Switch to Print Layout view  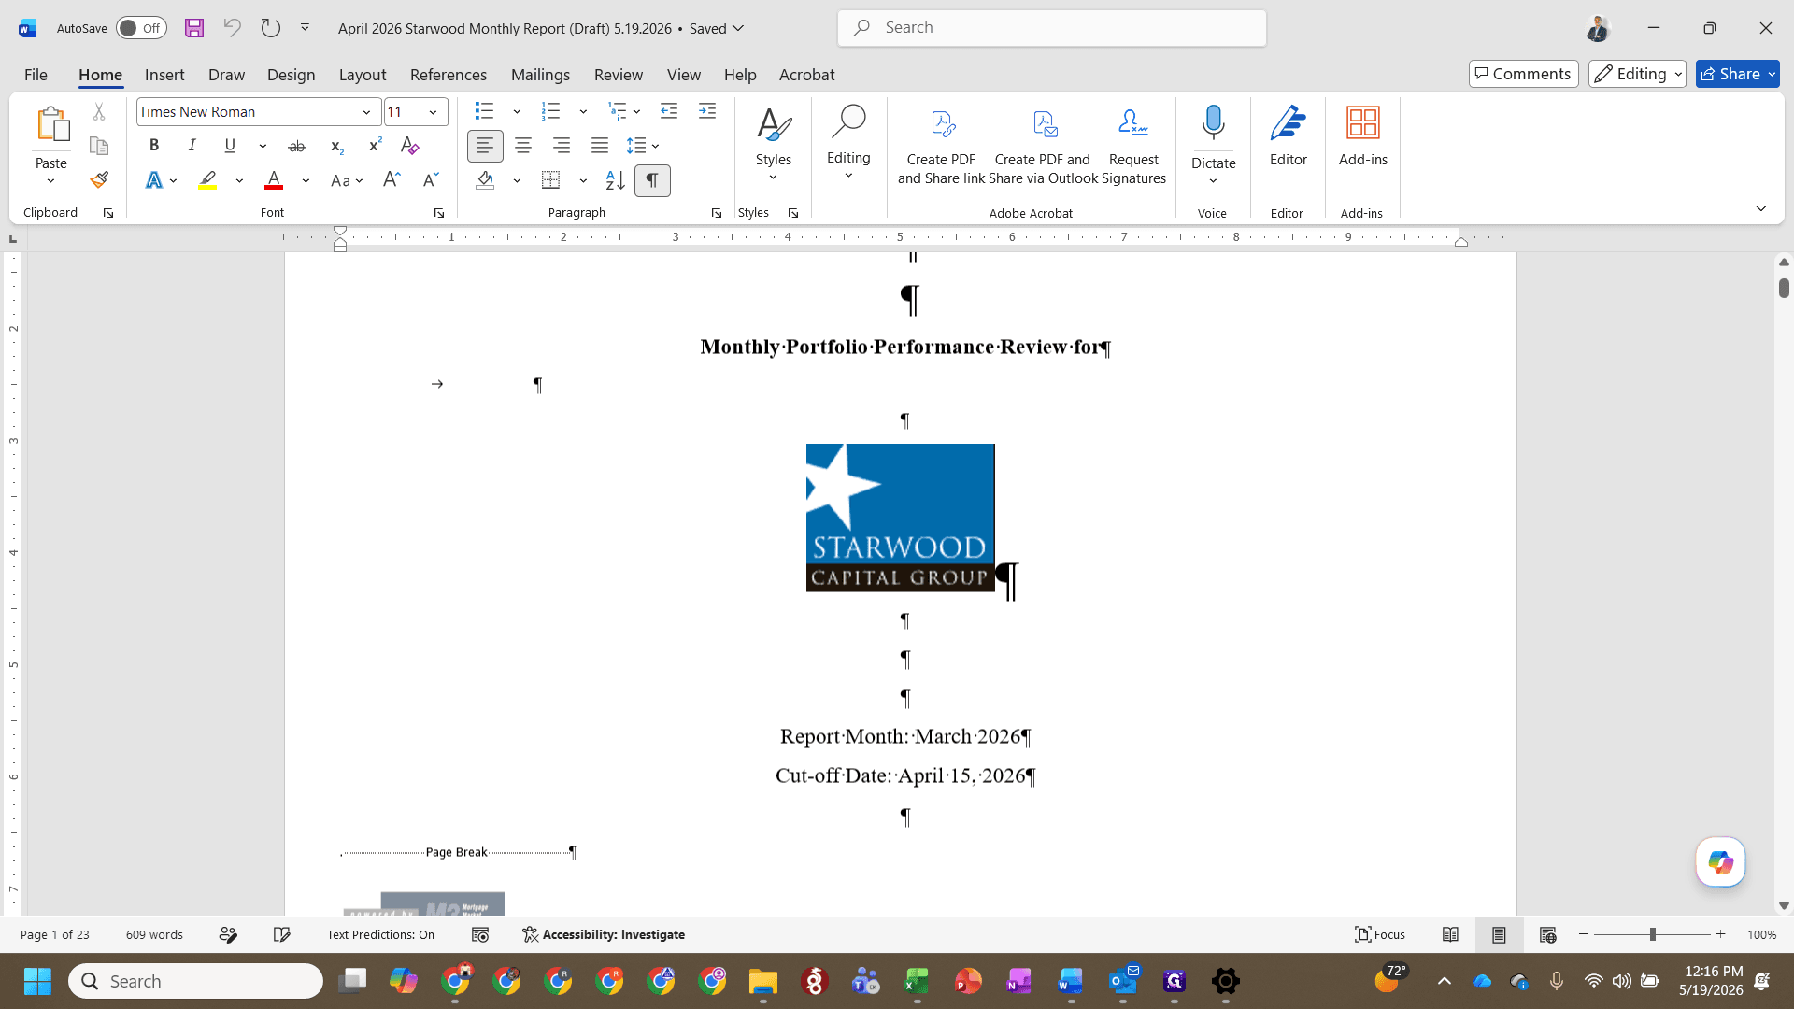(x=1499, y=934)
